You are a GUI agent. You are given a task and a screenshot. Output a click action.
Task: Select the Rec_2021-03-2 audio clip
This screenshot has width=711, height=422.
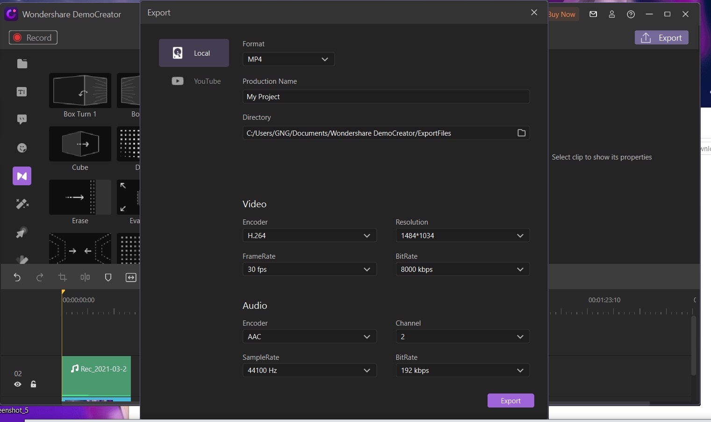(x=96, y=376)
